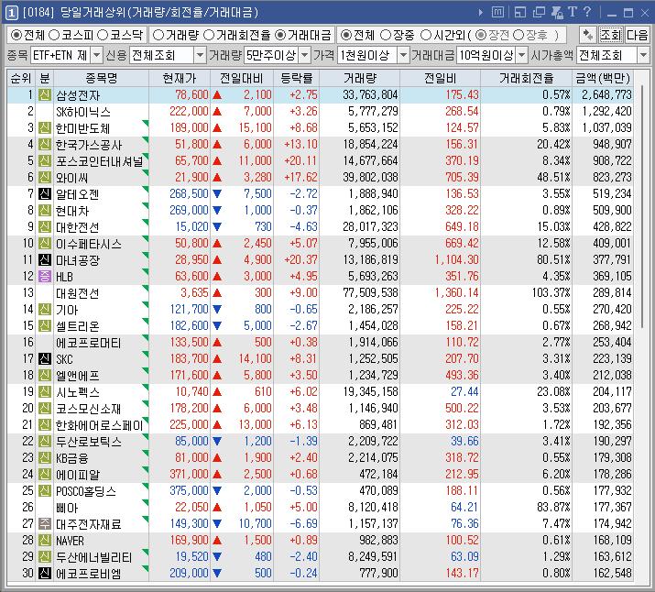Click the 전일대비 column header
Screen dimensions: 655x592
click(x=242, y=78)
